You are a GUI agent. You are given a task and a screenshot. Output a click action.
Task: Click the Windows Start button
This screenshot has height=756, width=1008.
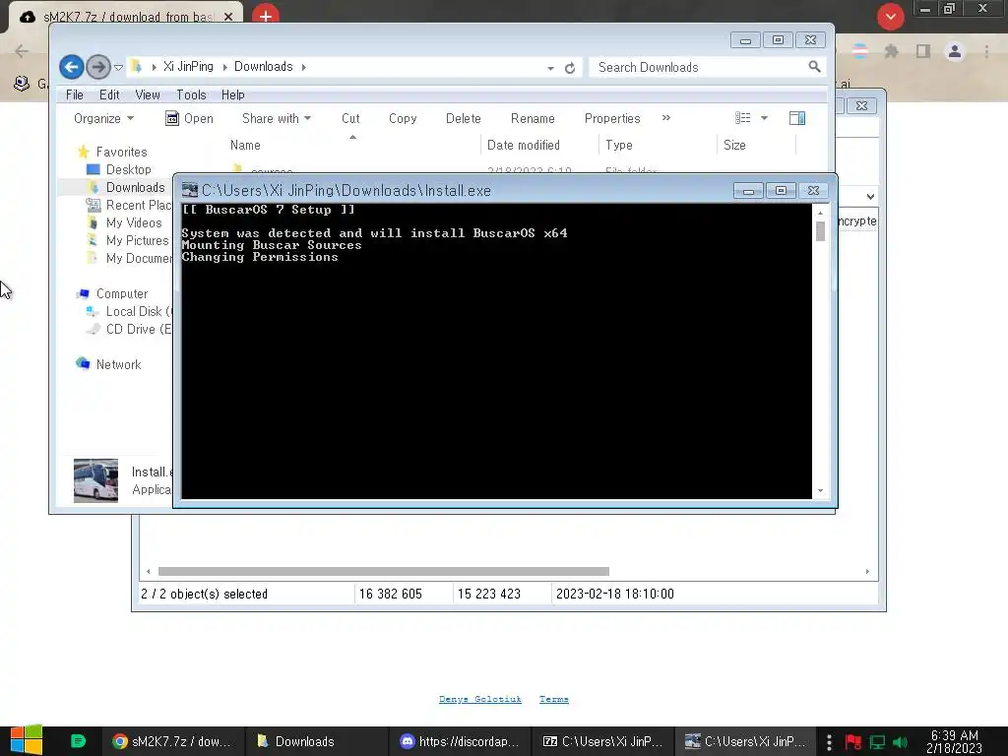pyautogui.click(x=26, y=741)
